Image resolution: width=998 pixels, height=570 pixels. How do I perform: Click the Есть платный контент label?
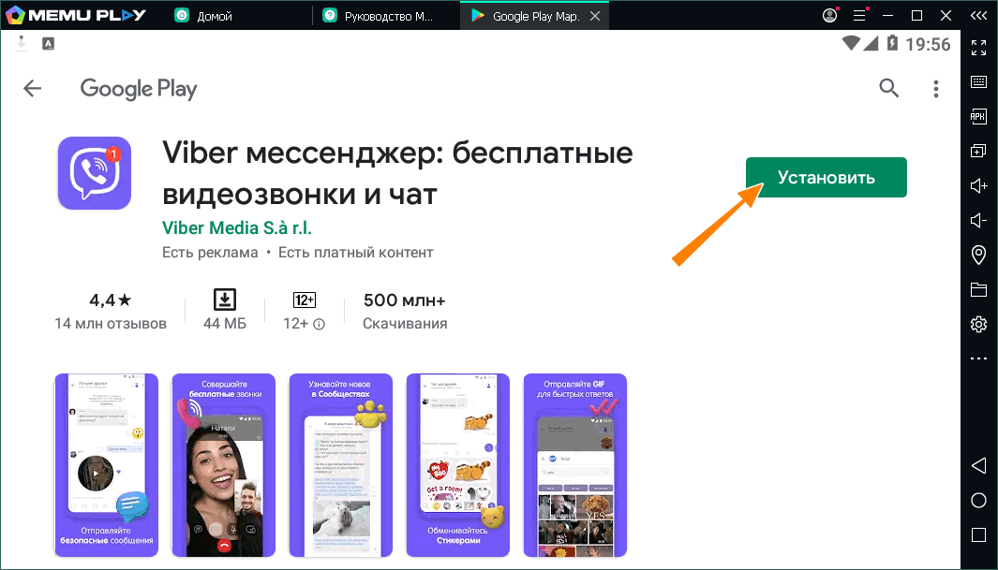(356, 253)
